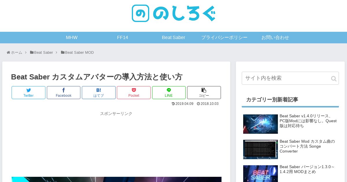Click the home icon in the breadcrumb

point(8,53)
